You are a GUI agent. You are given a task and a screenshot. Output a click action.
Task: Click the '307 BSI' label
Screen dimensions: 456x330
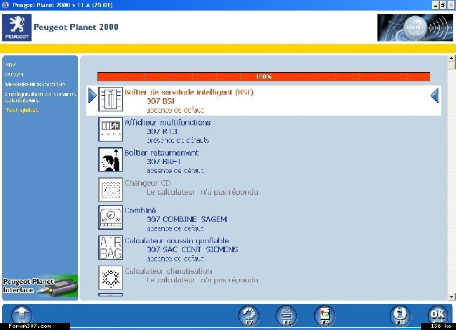click(x=161, y=101)
